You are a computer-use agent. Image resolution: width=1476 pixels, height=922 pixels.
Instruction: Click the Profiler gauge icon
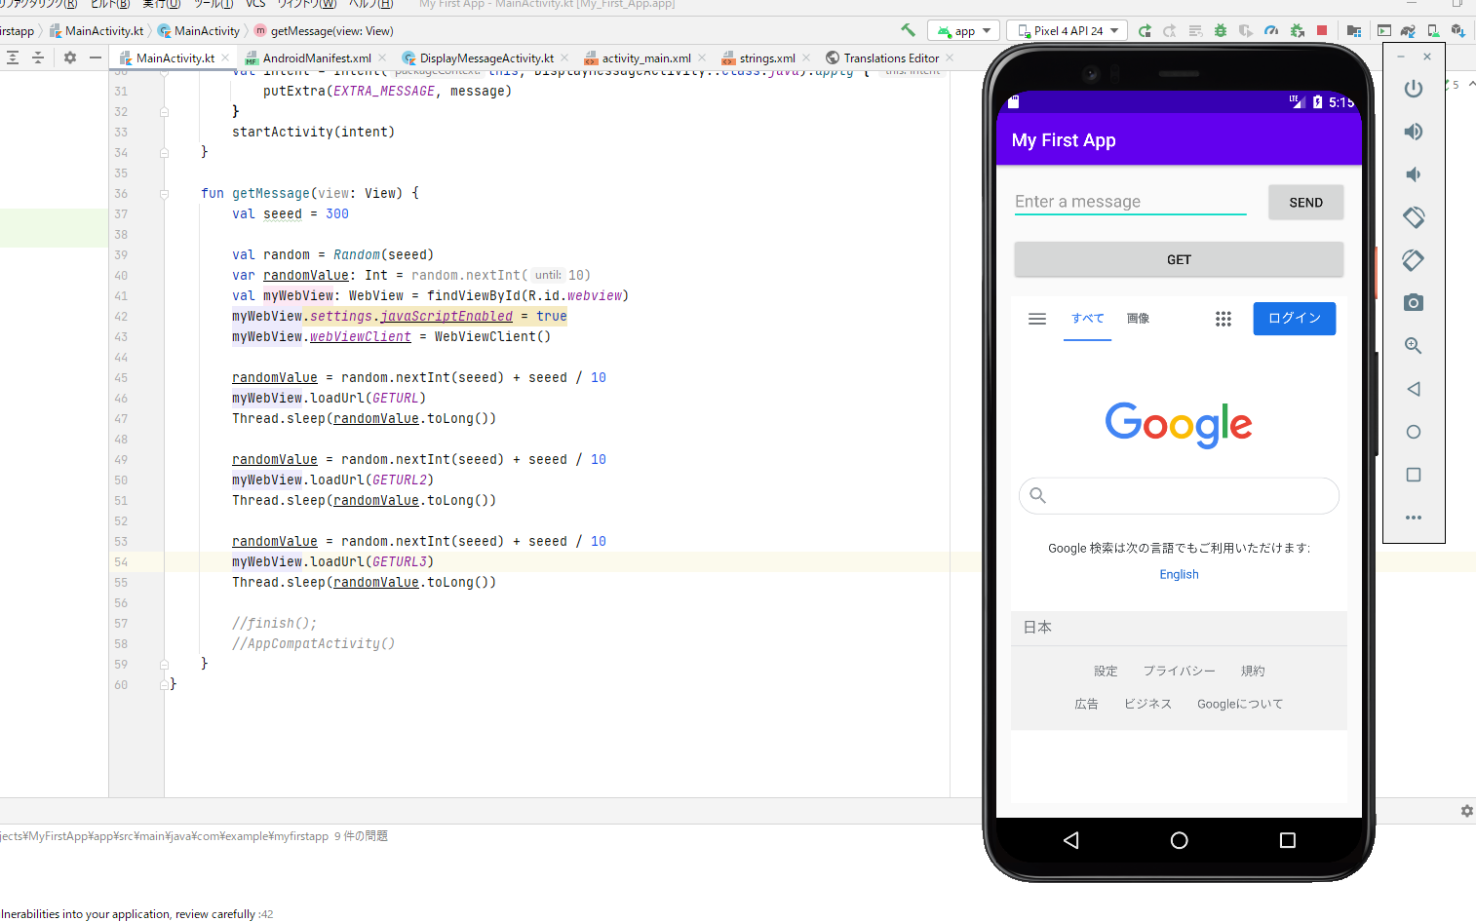point(1271,31)
